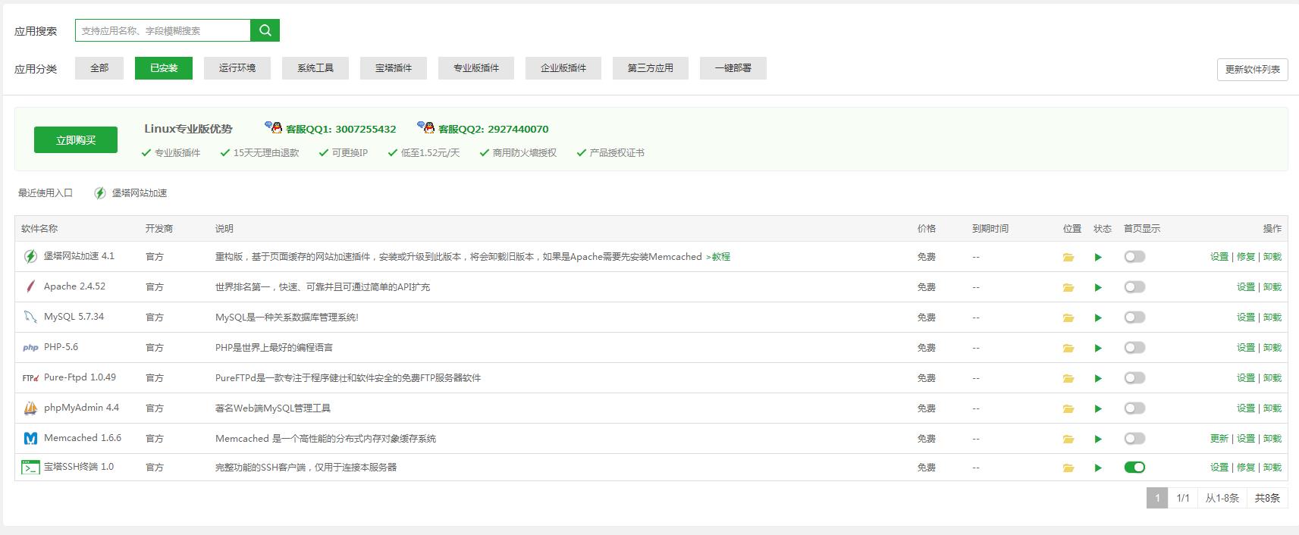Click the run status arrow for phpMyAdmin
The image size is (1299, 535).
tap(1098, 408)
